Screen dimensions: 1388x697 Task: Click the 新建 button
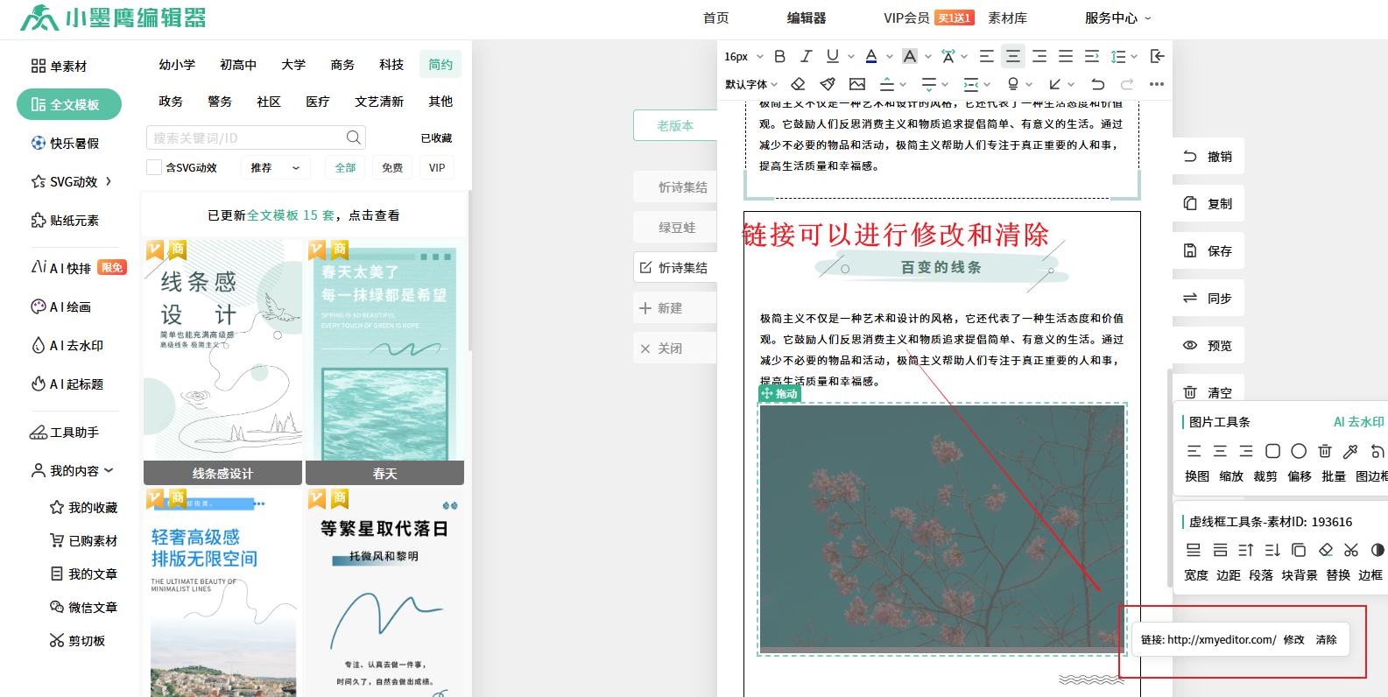(x=674, y=308)
